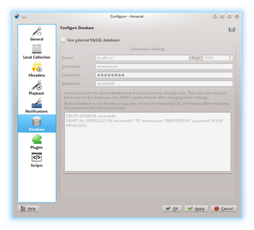Select the Local Collection hard drive icon
The width and height of the screenshot is (254, 230).
pyautogui.click(x=37, y=52)
